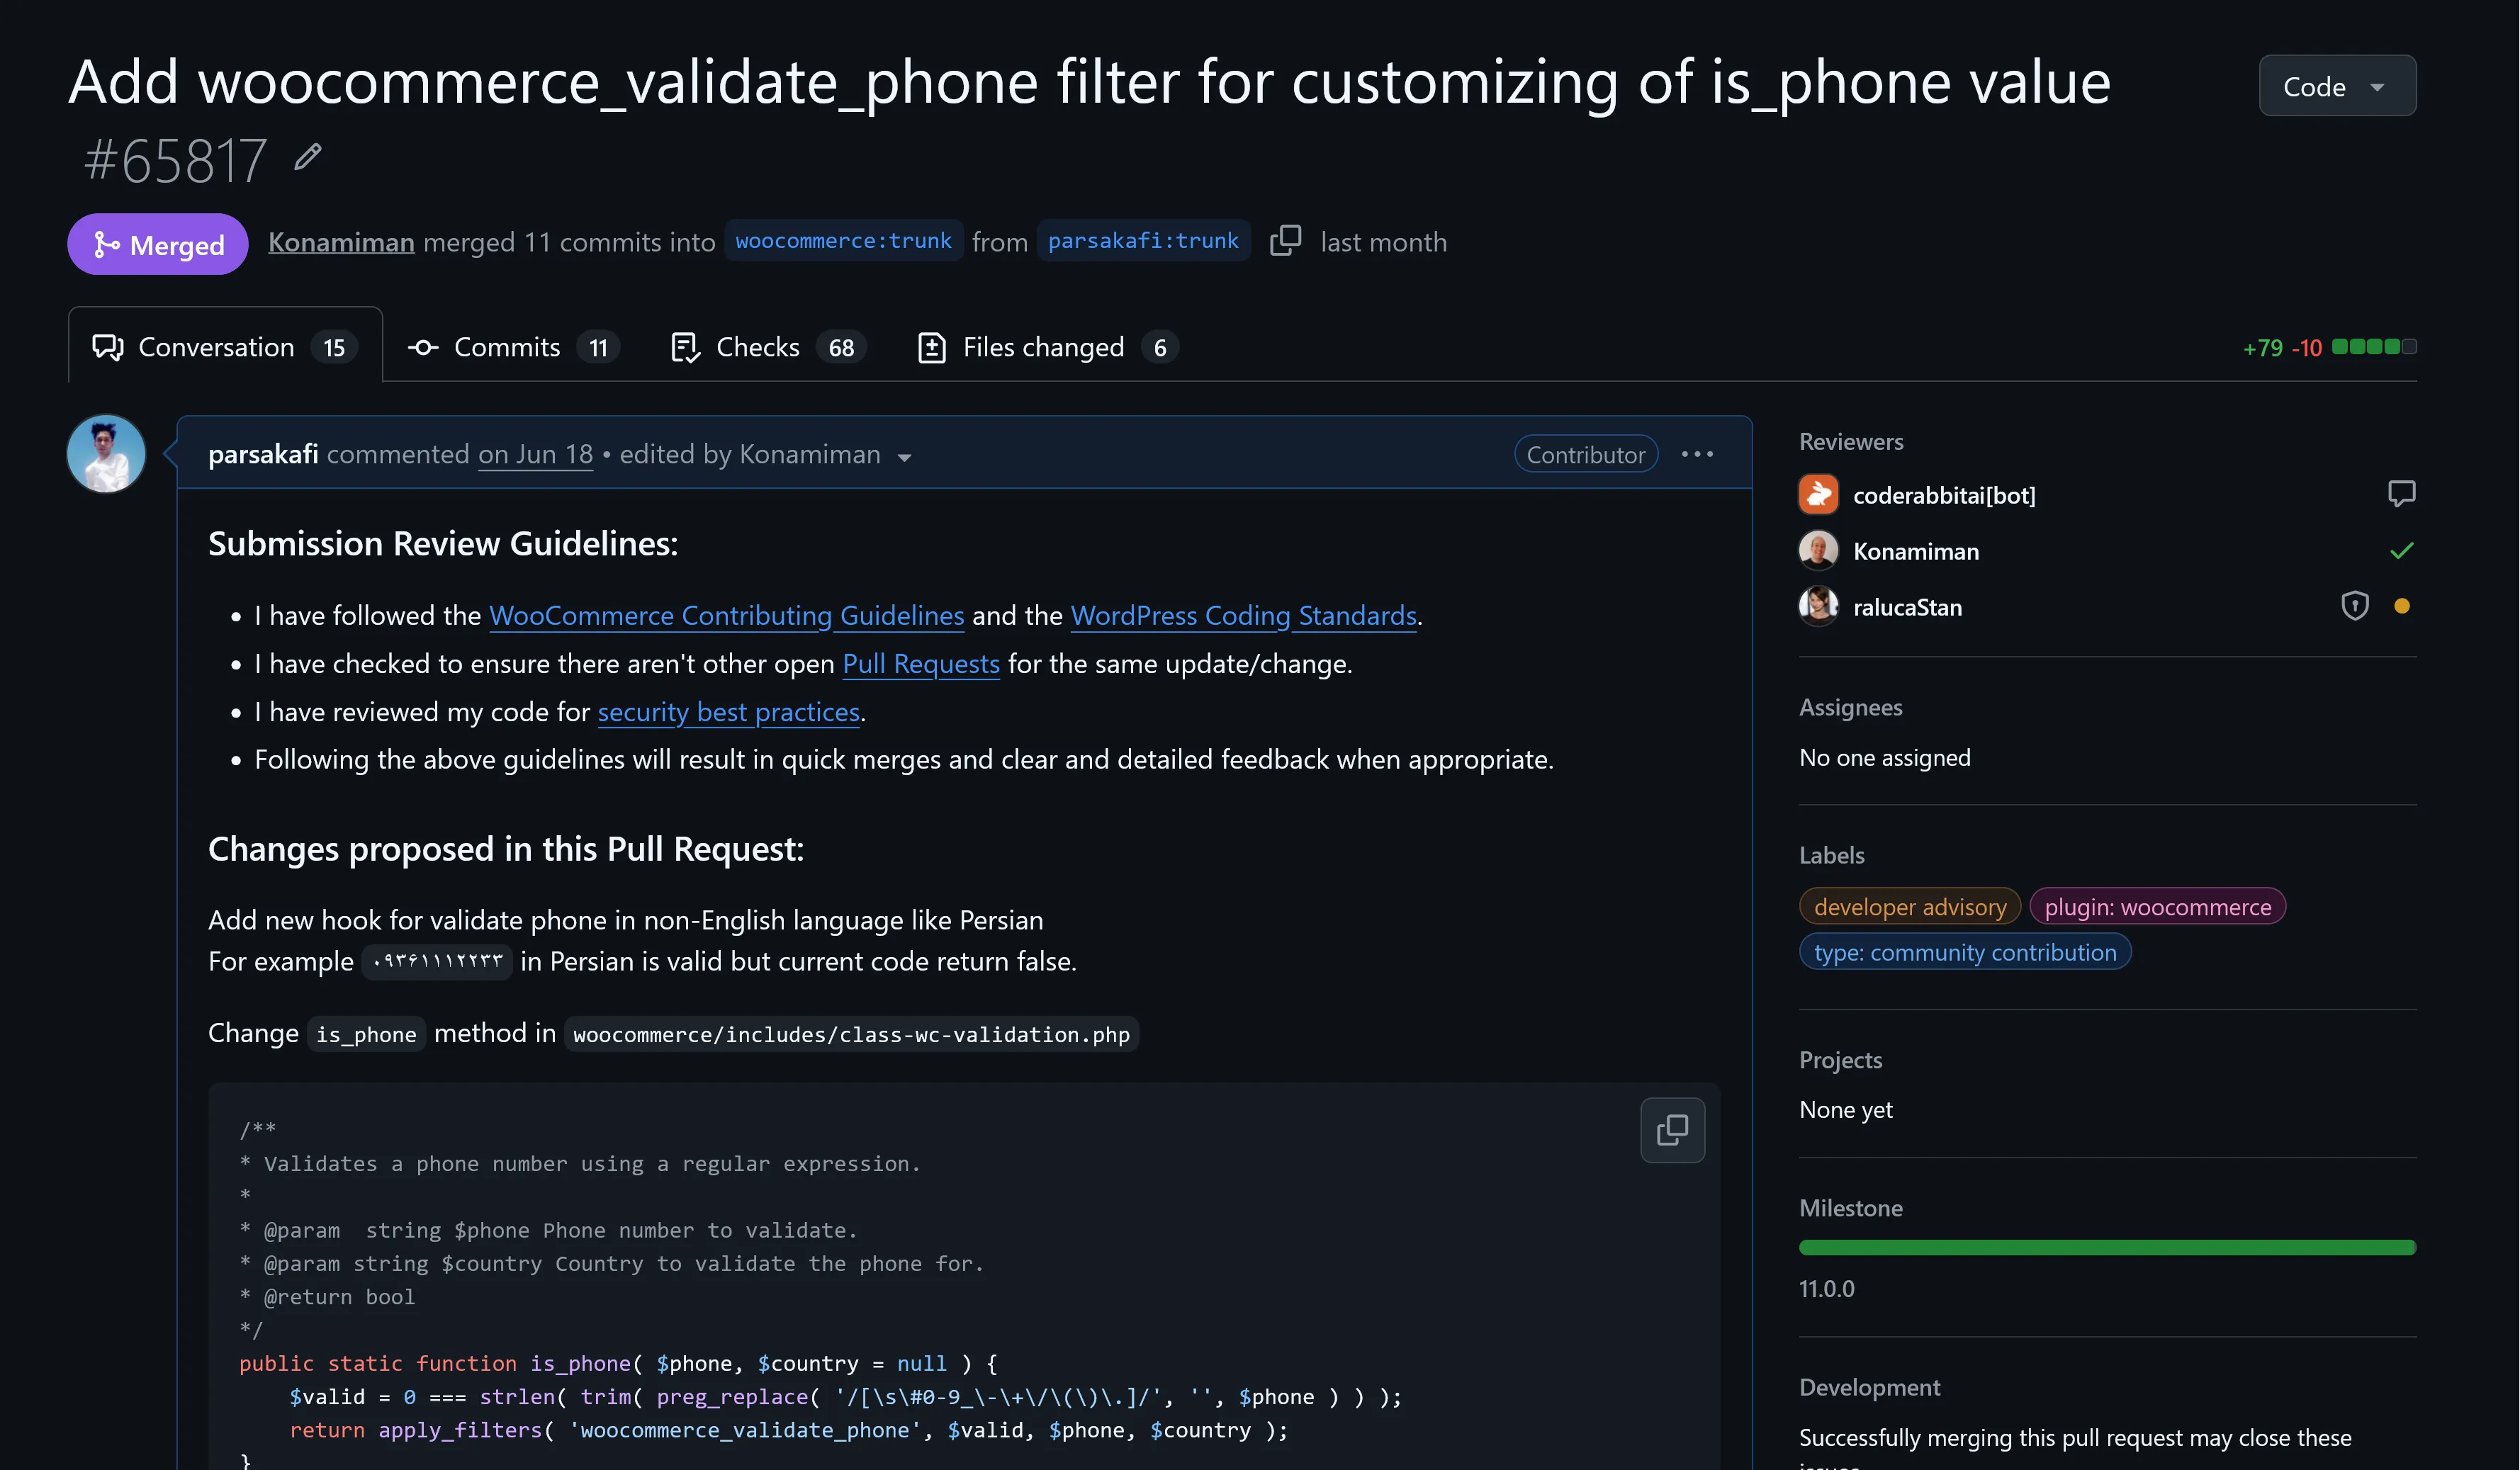Select type: community contribution label
The image size is (2520, 1470).
1965,952
